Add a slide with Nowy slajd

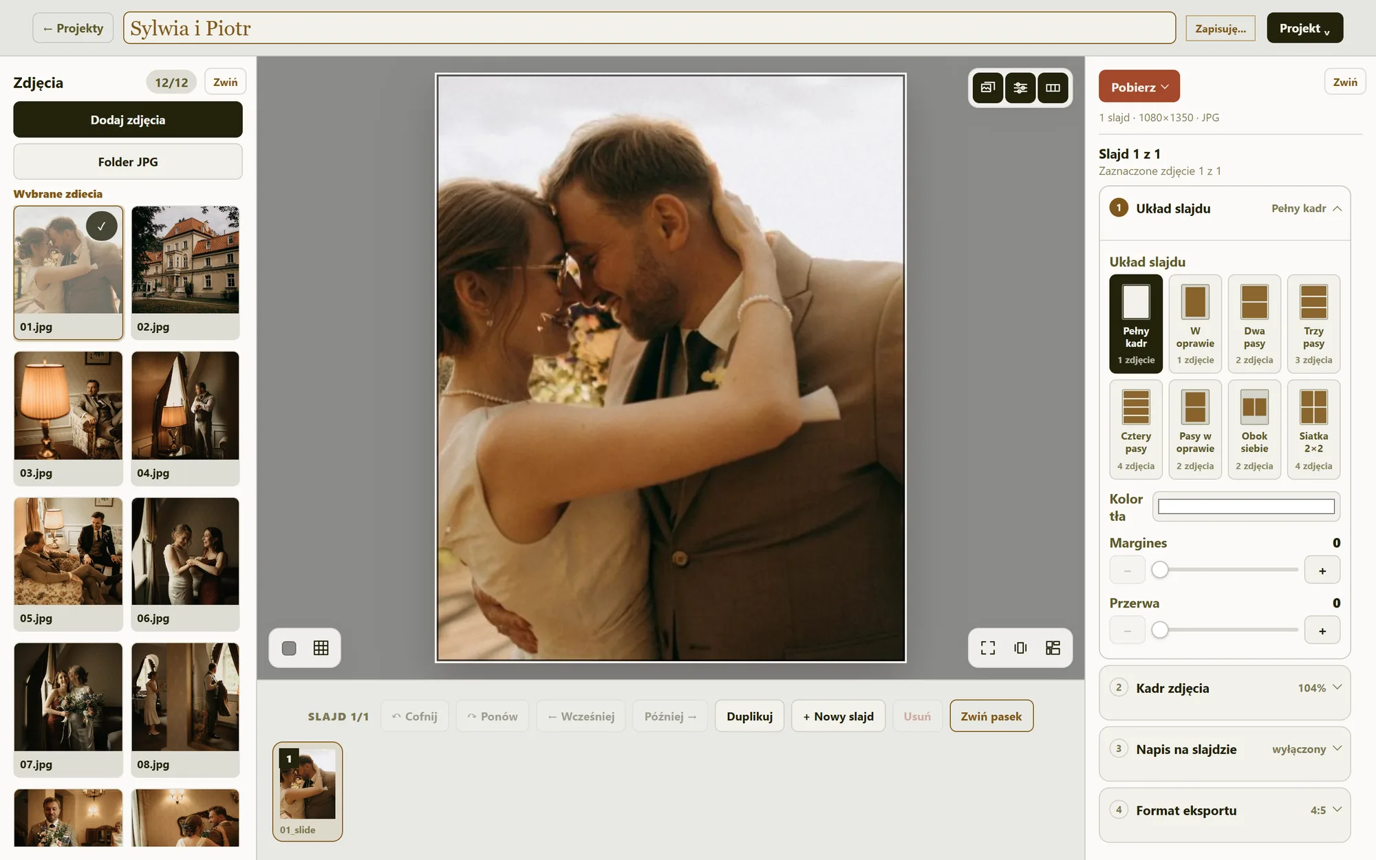point(838,716)
